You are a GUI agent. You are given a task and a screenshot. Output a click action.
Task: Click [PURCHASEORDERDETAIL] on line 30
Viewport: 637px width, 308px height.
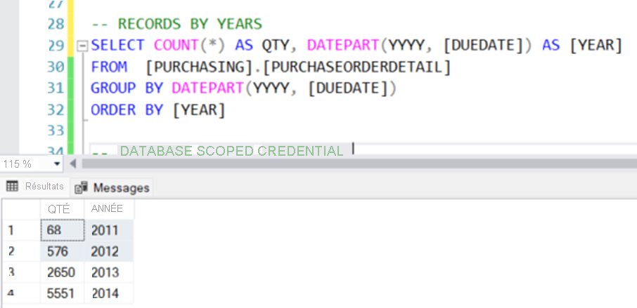coord(357,67)
